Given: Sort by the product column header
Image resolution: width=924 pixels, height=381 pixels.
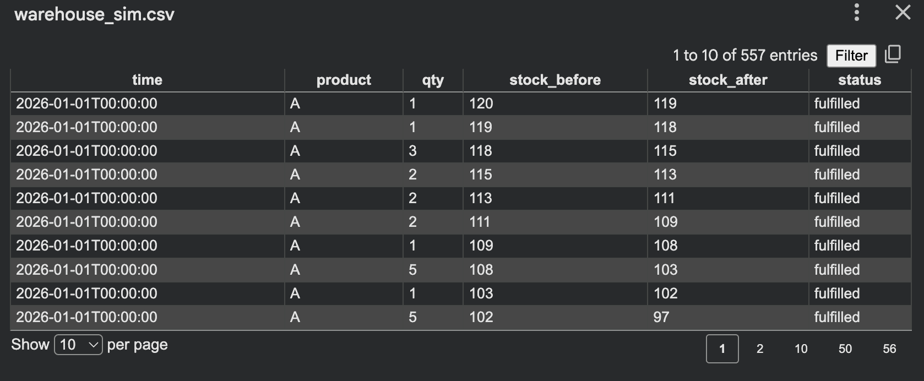Looking at the screenshot, I should 344,80.
